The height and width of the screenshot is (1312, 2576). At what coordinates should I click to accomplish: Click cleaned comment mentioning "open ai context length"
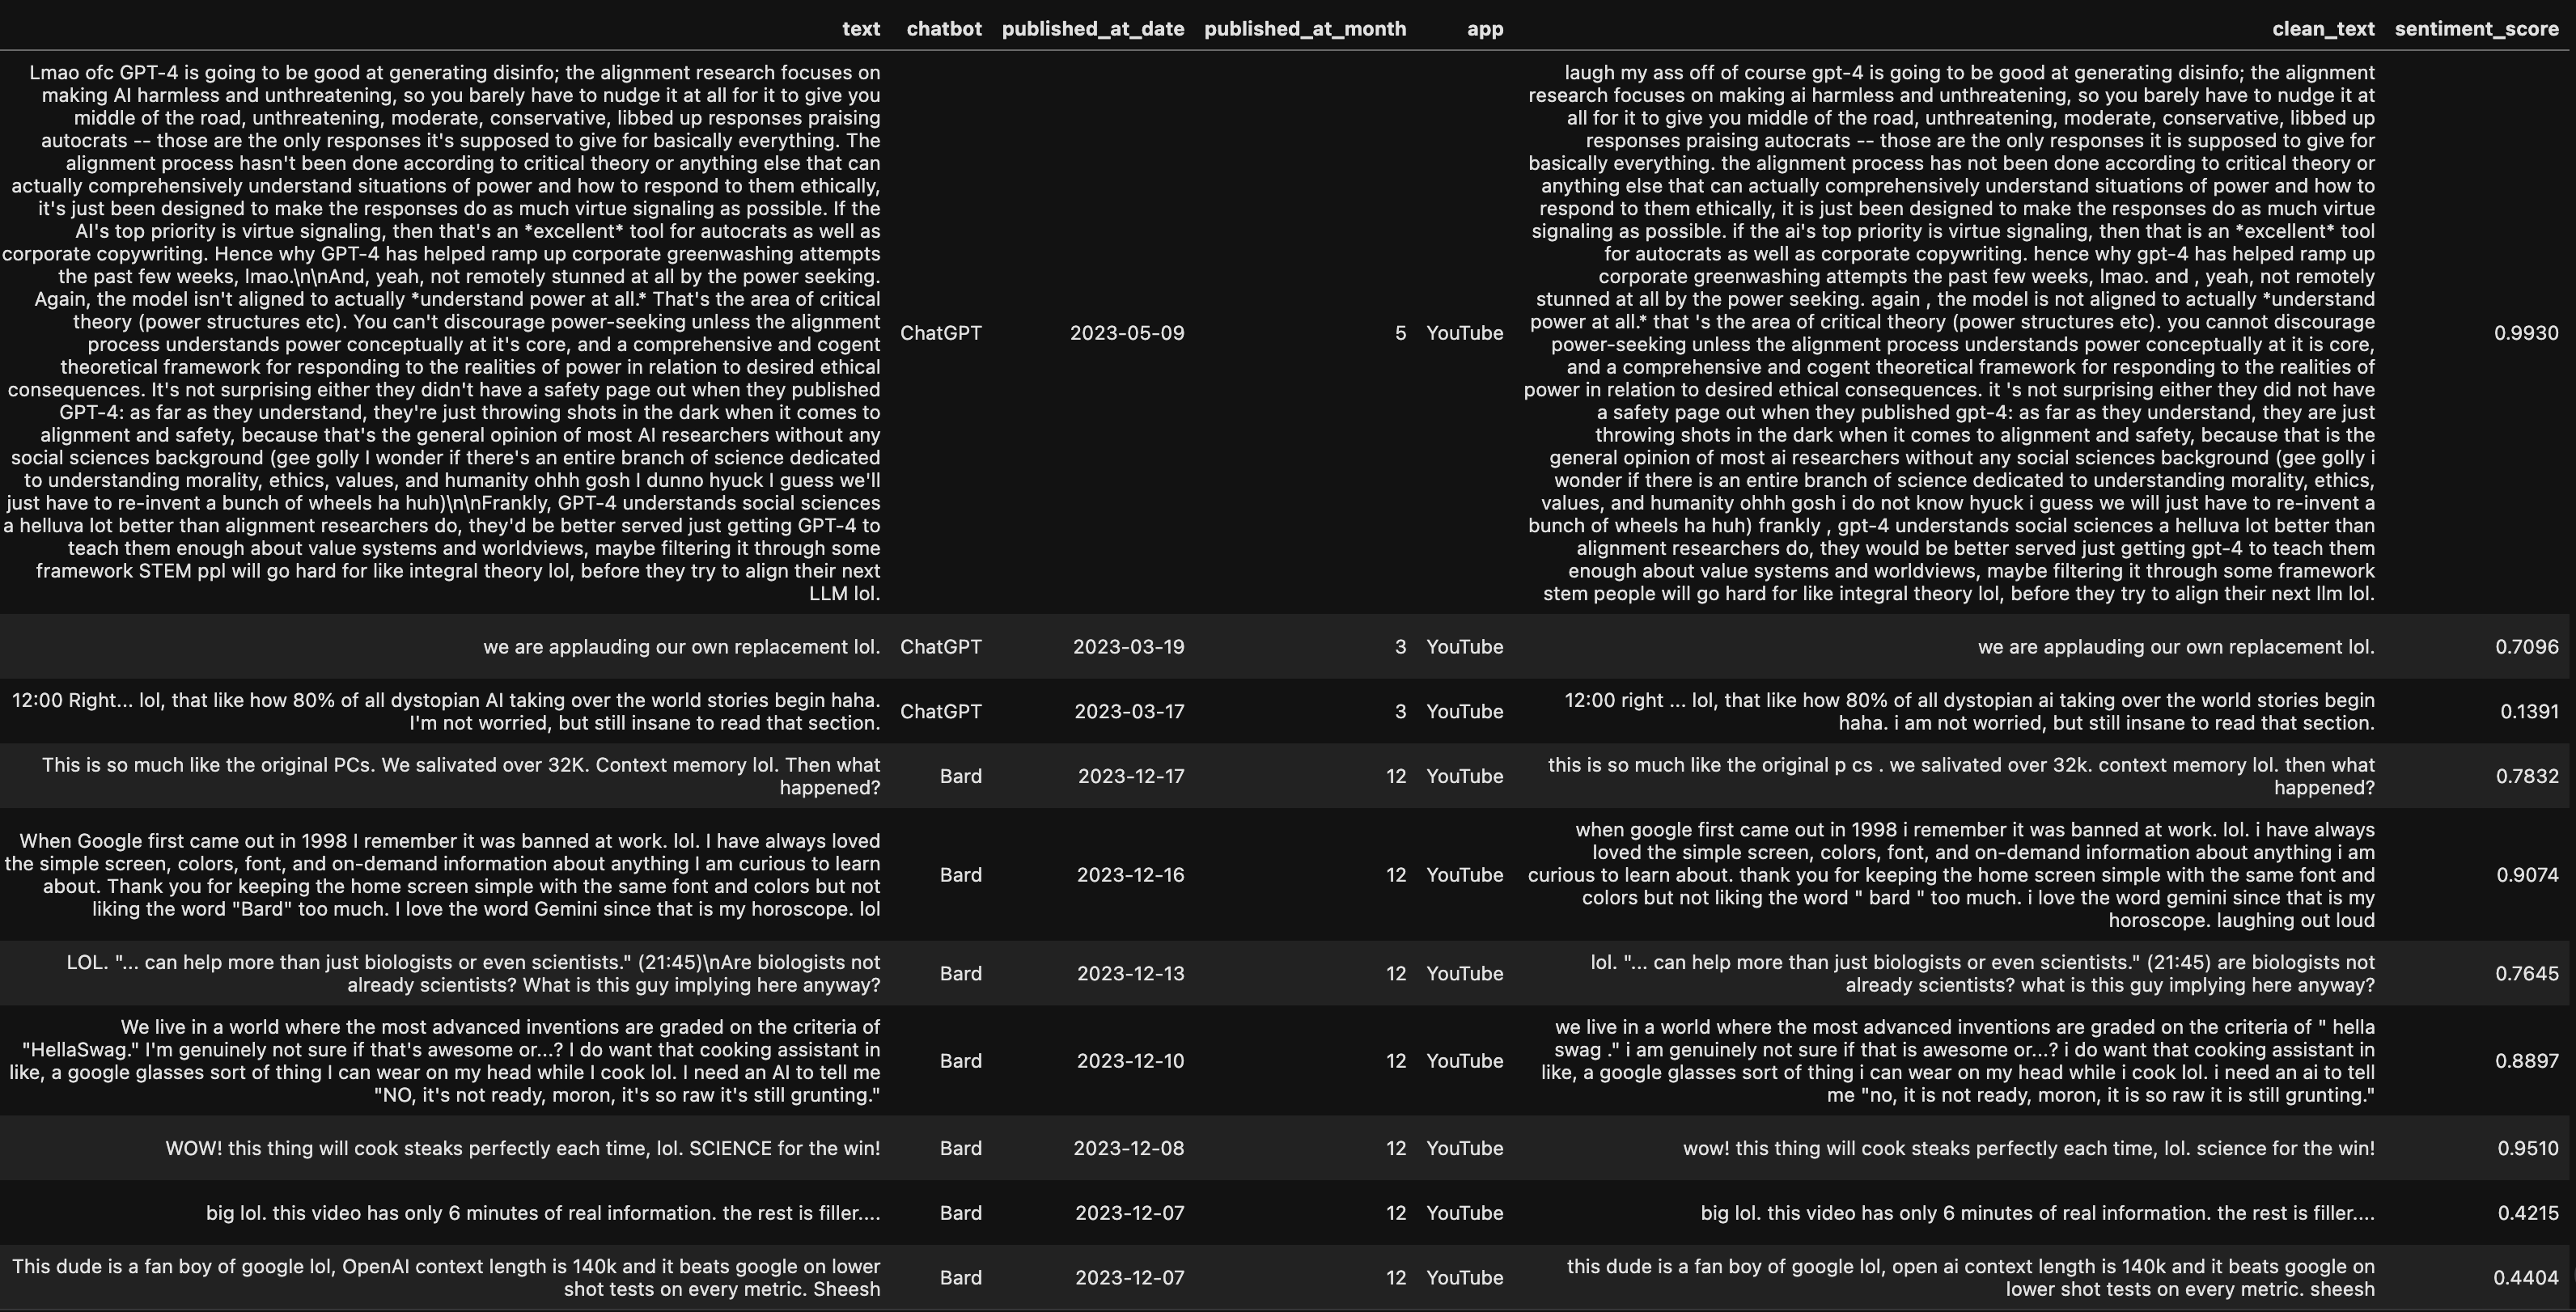tap(1971, 1278)
